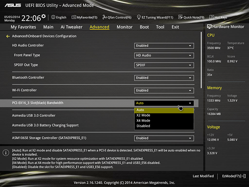Open Qfan Control(F6)
Image resolution: width=249 pixels, height=187 pixels.
coord(117,17)
